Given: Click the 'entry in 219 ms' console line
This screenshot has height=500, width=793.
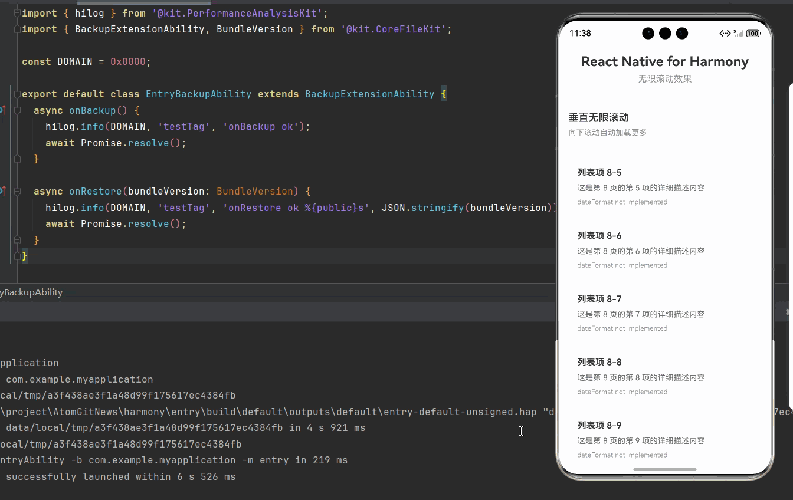Looking at the screenshot, I should [173, 460].
